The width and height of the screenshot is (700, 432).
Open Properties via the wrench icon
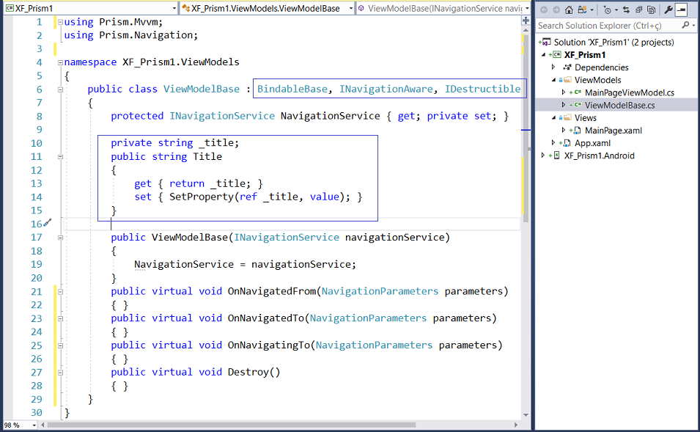pos(667,10)
